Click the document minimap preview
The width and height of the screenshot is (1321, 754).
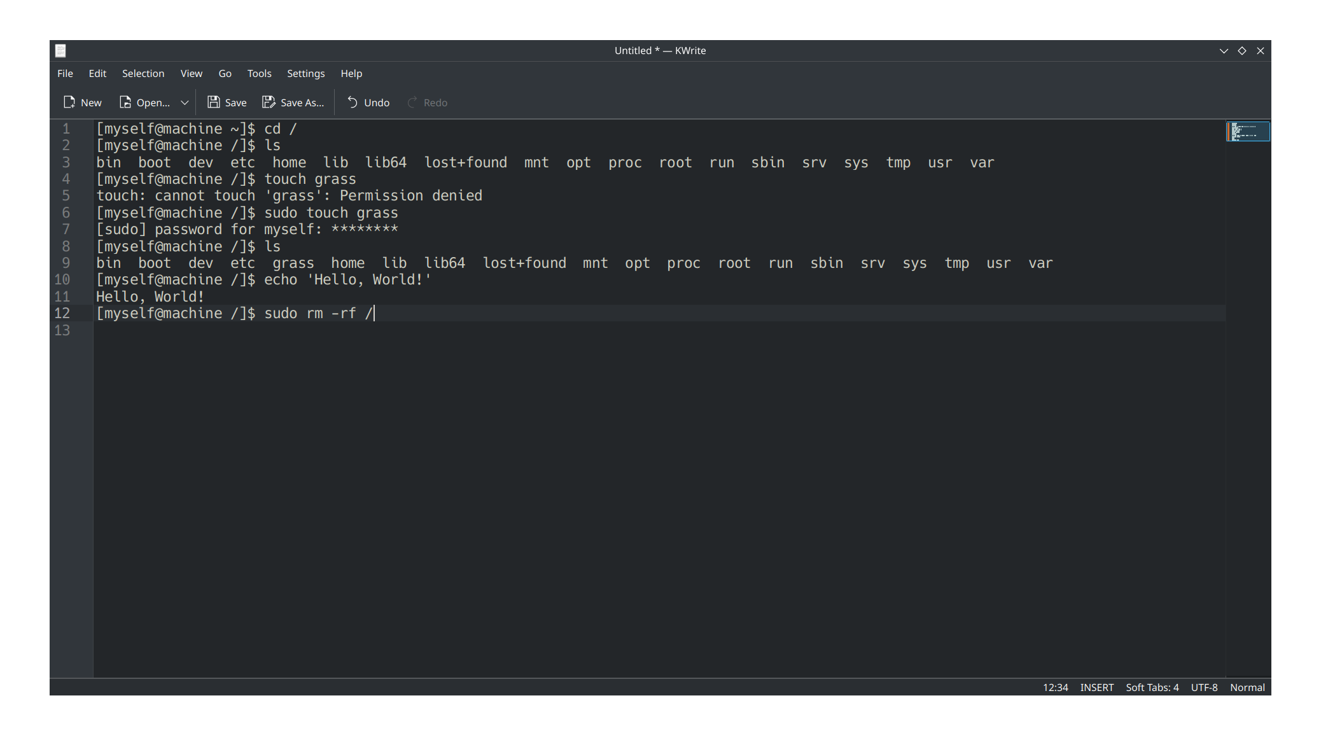(x=1247, y=132)
